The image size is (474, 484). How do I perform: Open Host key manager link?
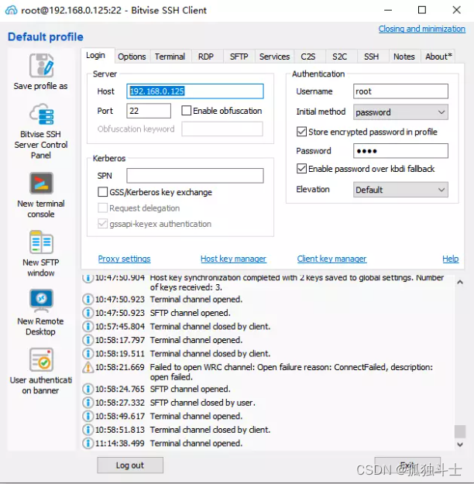(x=233, y=259)
